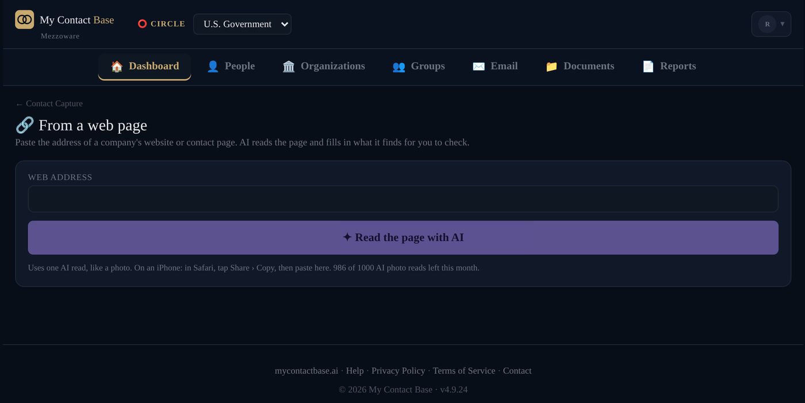The height and width of the screenshot is (403, 805).
Task: Select the Email tab
Action: coord(495,67)
